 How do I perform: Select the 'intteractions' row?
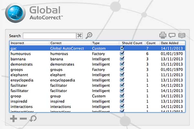click(97, 107)
